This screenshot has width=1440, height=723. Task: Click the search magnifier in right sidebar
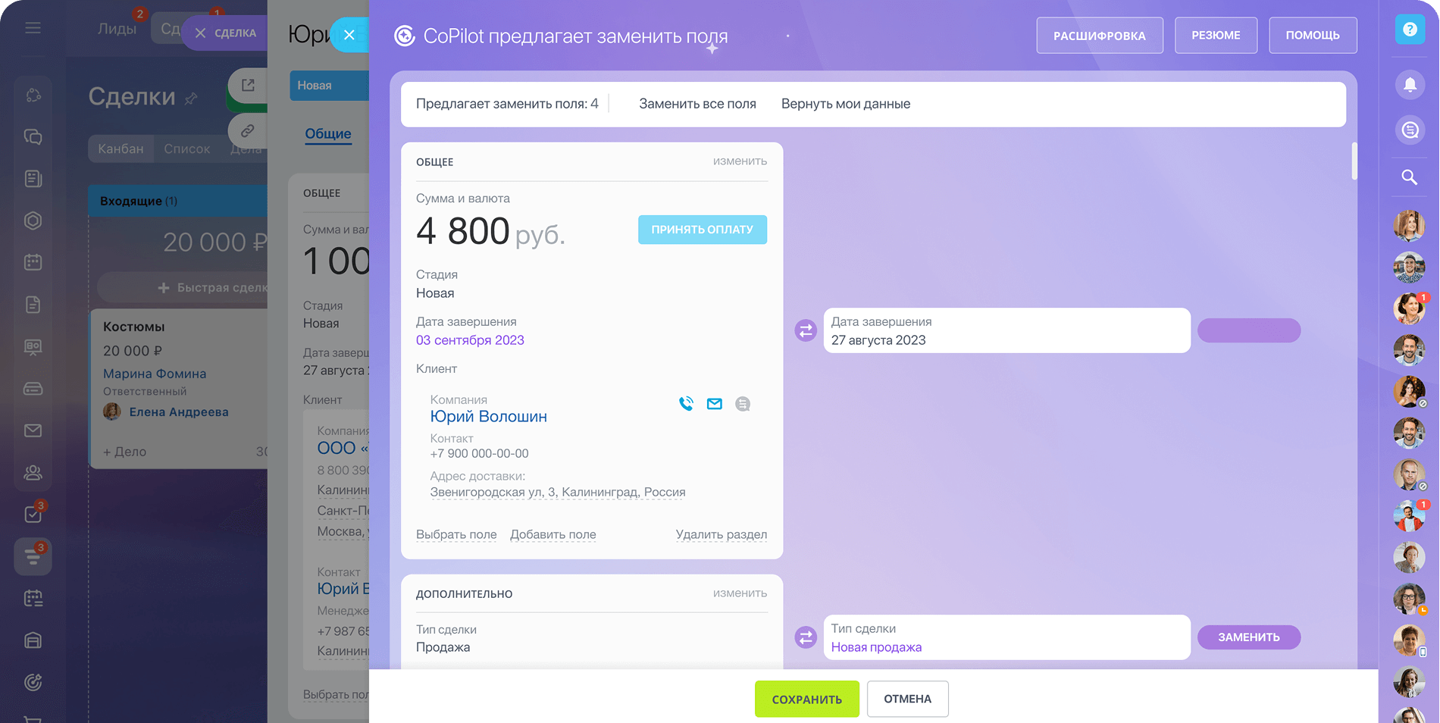coord(1410,177)
